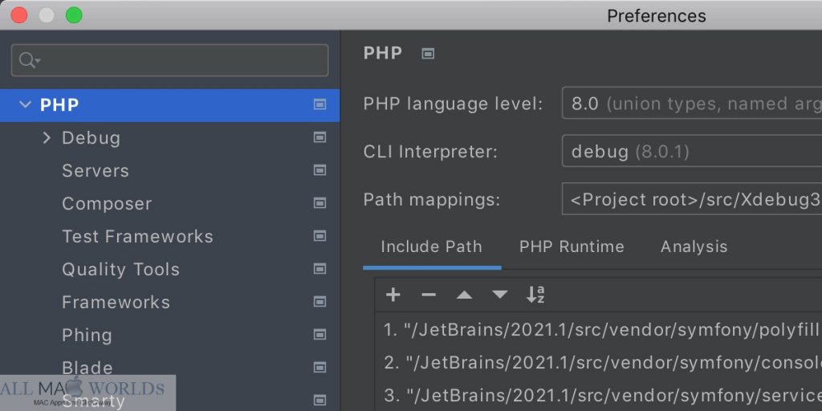Screen dimensions: 822x411
Task: Open the PHP language level dropdown
Action: (691, 104)
